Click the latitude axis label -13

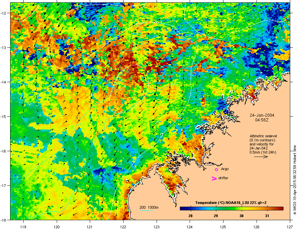[4, 47]
